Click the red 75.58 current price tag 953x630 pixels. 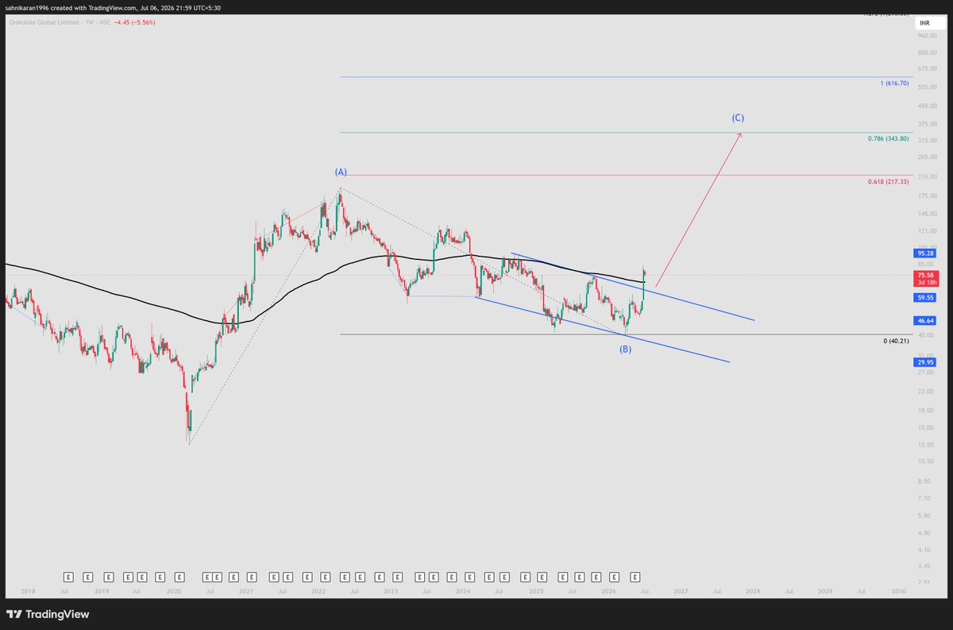[x=927, y=275]
